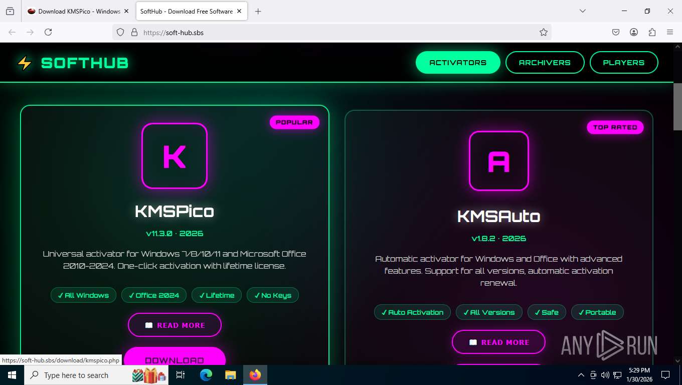
Task: Open the list all tabs dropdown
Action: click(582, 11)
